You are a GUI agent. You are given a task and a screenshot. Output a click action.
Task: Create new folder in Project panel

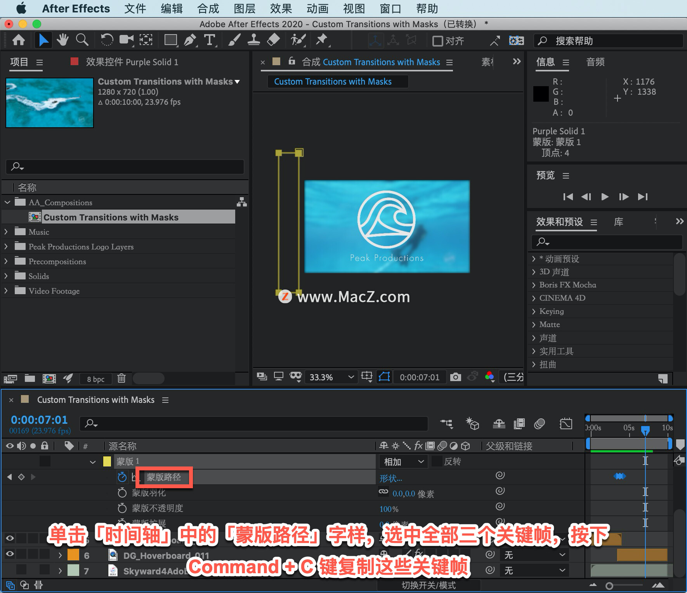[x=30, y=378]
